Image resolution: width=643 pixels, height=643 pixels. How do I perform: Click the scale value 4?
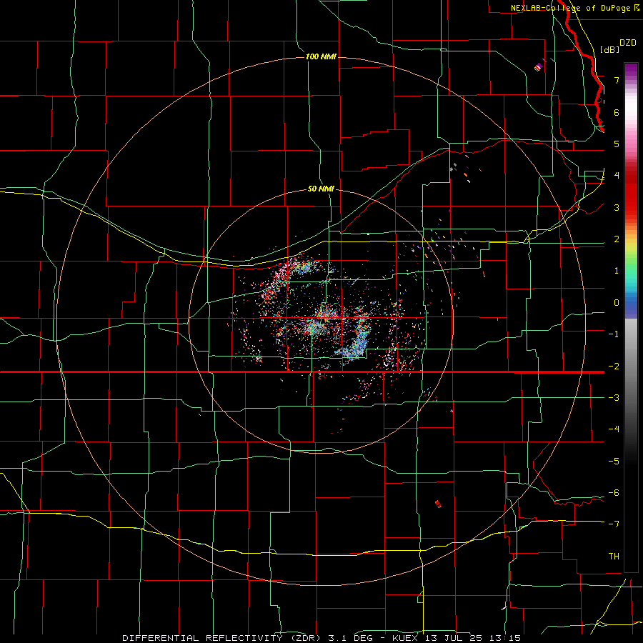tap(617, 175)
